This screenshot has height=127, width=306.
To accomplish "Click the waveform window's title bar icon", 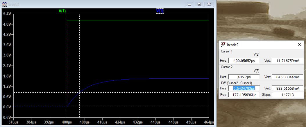I will click(3, 4).
